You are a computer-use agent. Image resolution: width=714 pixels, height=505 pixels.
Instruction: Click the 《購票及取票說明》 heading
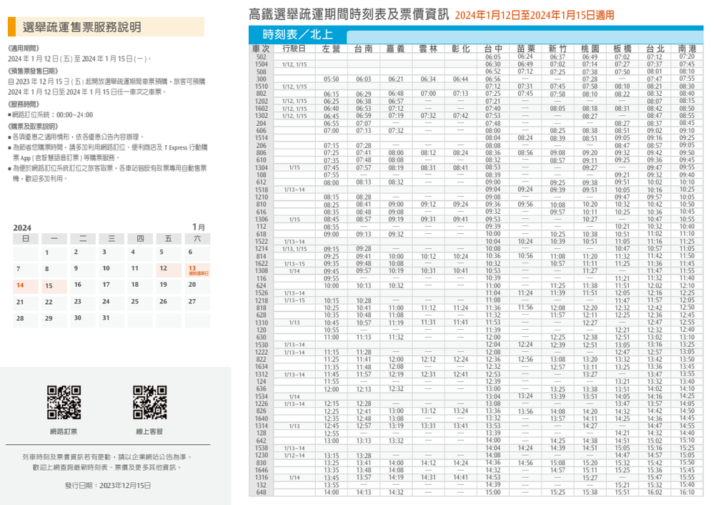[x=34, y=126]
